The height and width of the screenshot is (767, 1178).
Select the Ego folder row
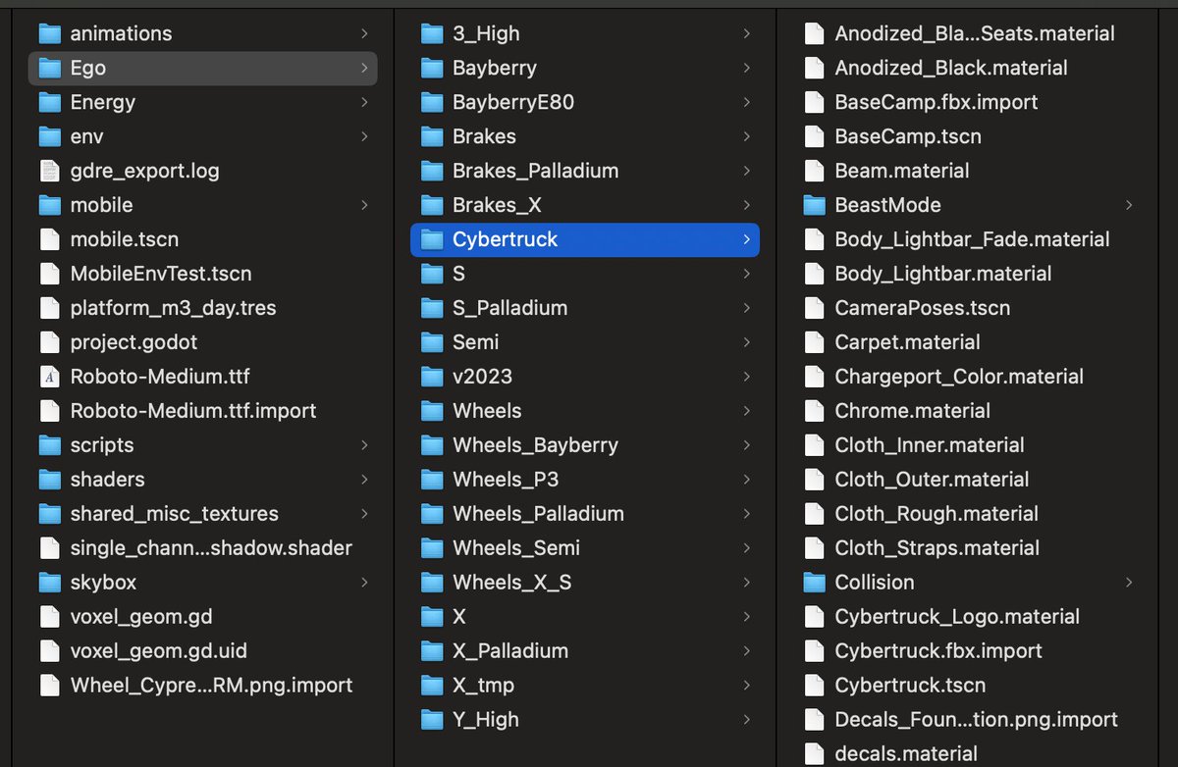pyautogui.click(x=203, y=68)
